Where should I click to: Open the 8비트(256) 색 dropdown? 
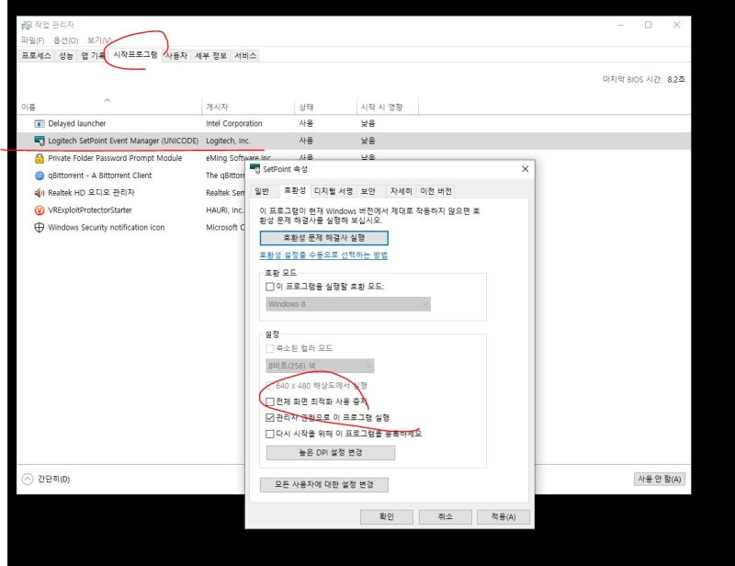click(320, 366)
